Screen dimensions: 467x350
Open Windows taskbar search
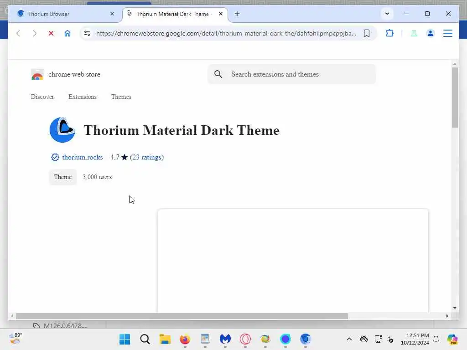pos(145,339)
